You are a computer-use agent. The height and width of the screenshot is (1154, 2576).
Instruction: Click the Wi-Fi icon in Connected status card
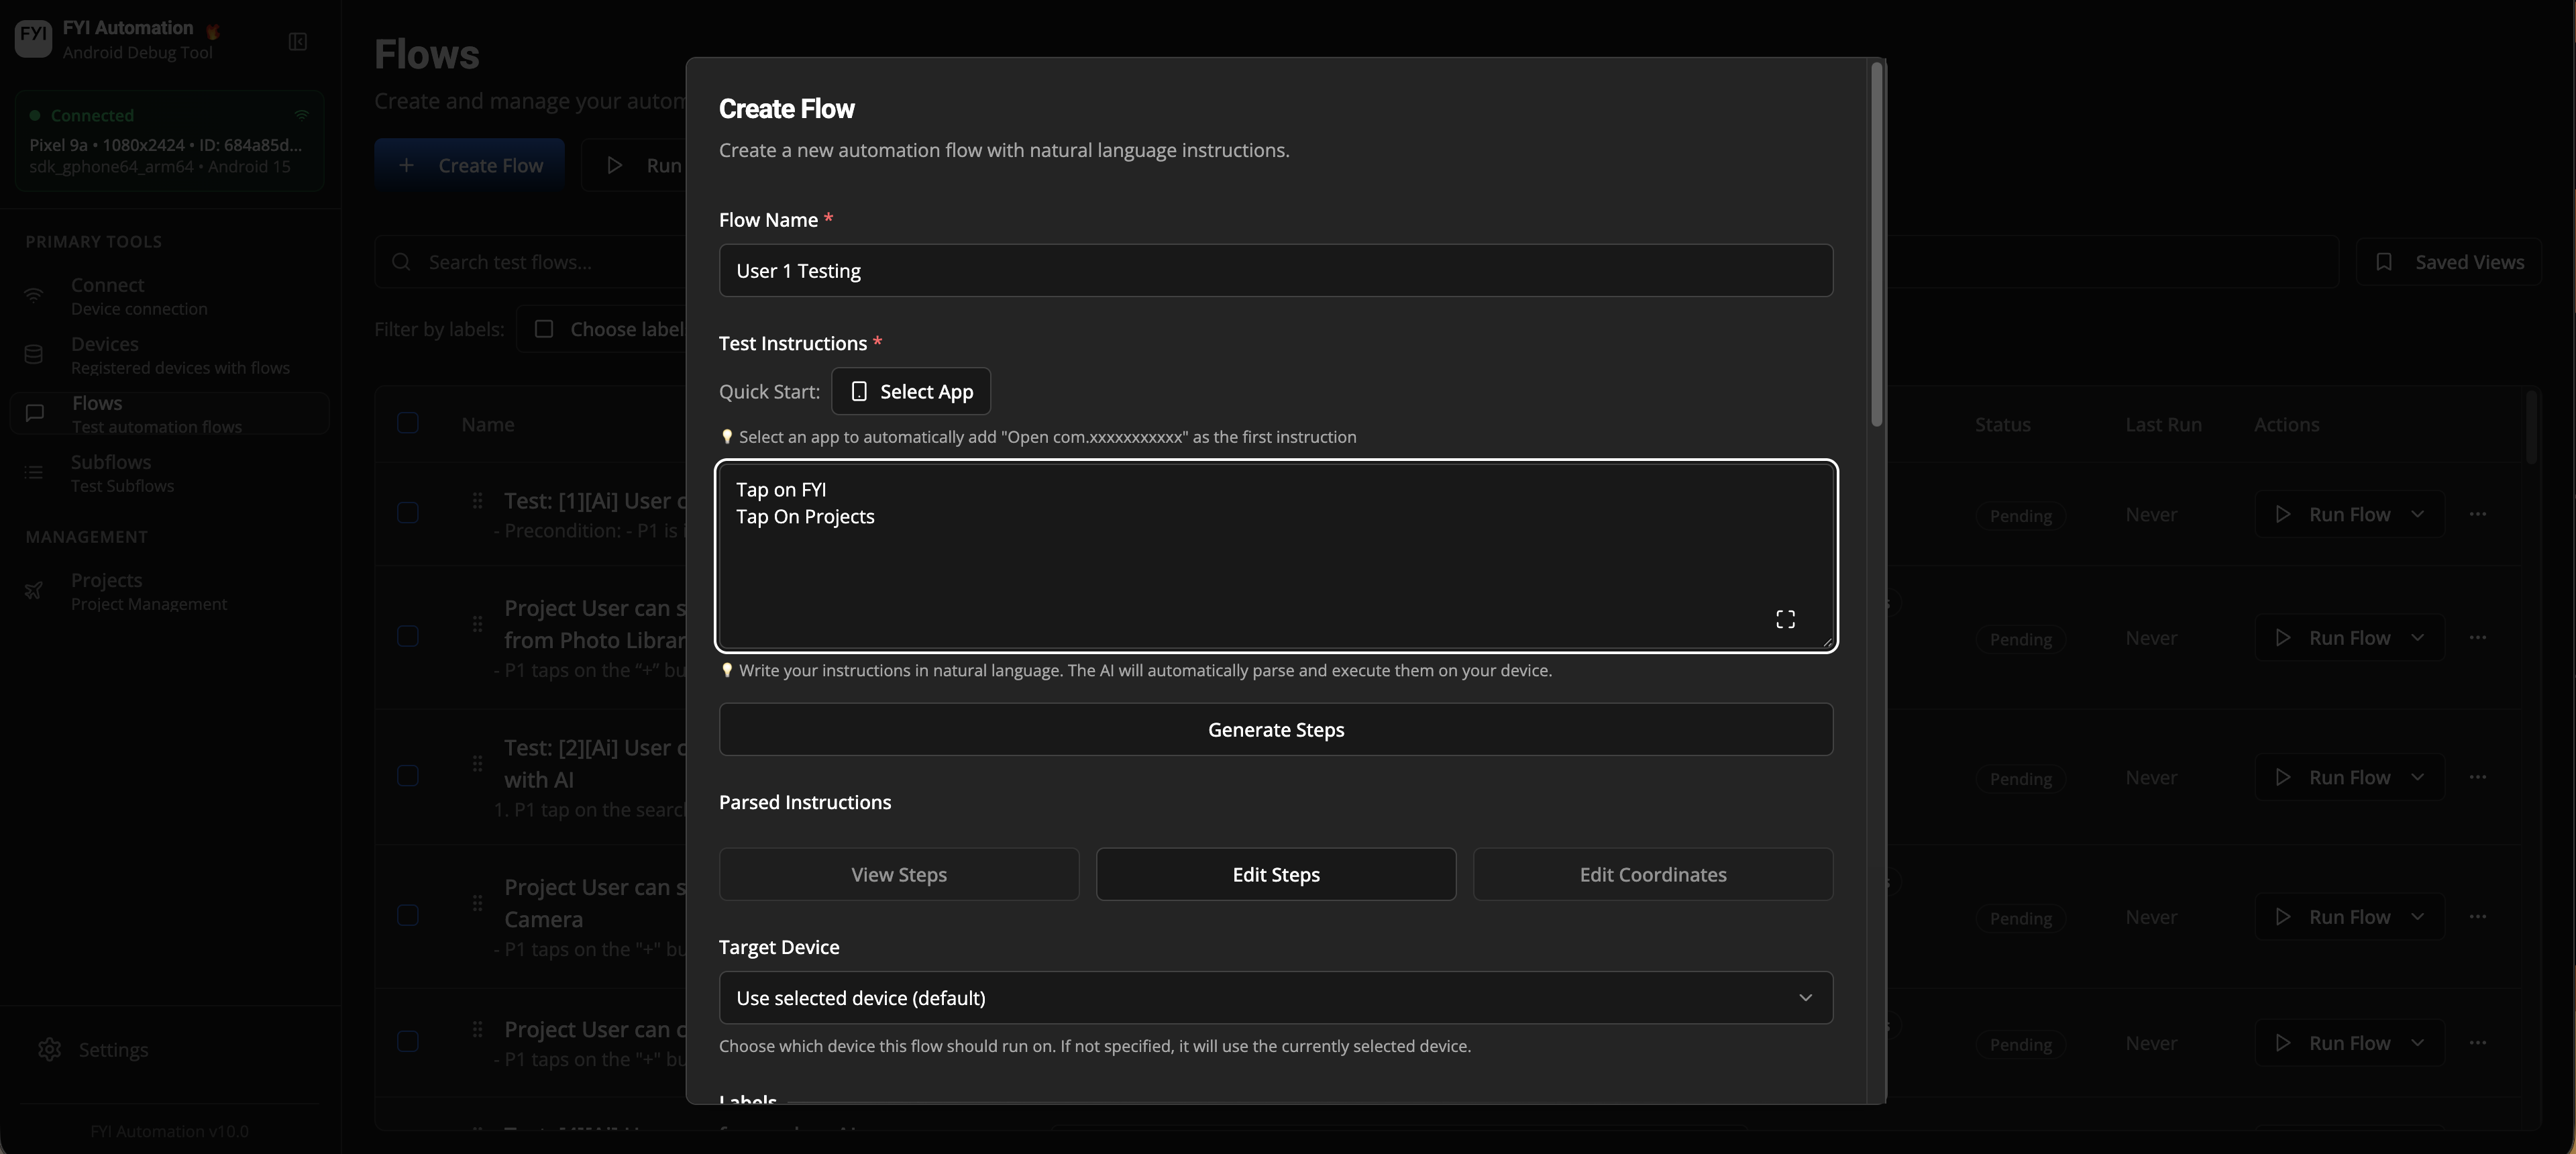click(x=301, y=115)
